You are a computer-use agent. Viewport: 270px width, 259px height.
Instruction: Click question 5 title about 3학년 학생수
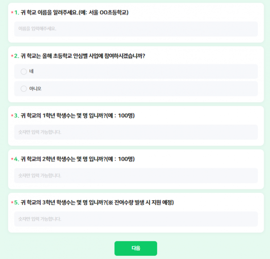(x=97, y=202)
